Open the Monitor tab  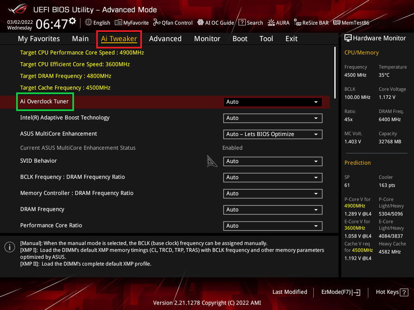[x=207, y=39]
